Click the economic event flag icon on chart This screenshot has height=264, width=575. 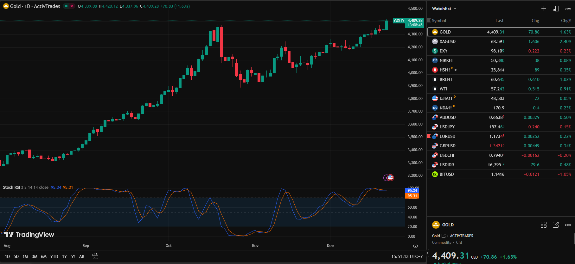click(390, 178)
